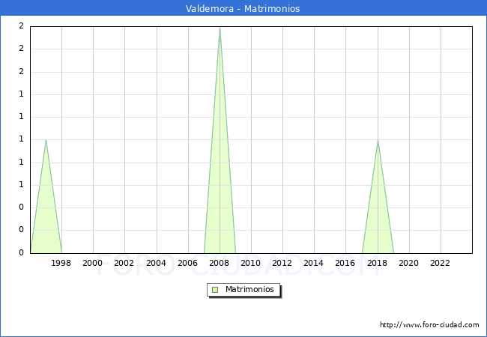Click the 2022 x-axis label
The image size is (487, 337).
440,263
